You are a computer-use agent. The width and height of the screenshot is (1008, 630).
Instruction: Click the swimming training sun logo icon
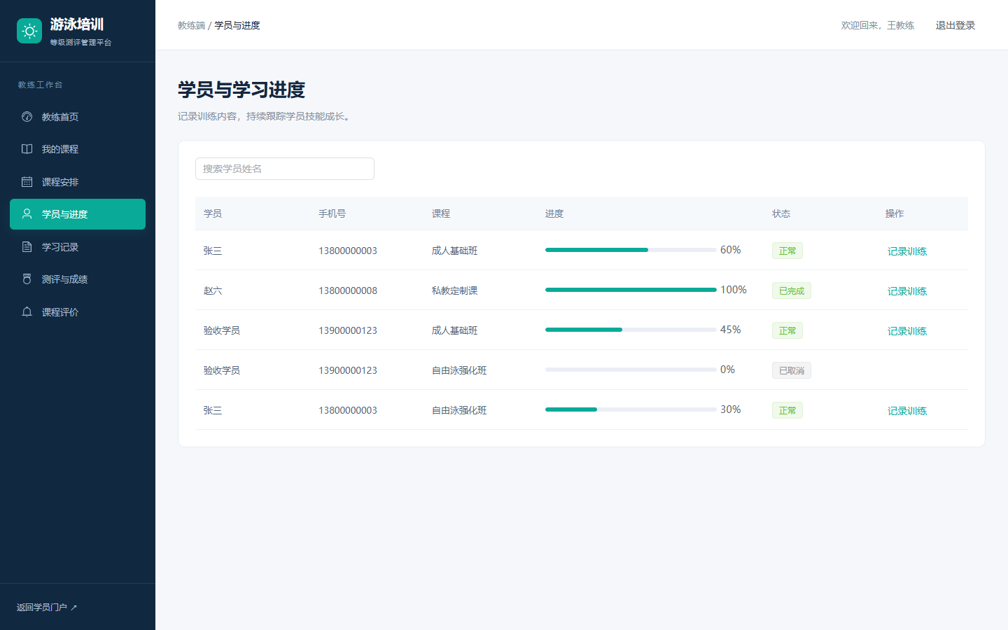point(29,31)
